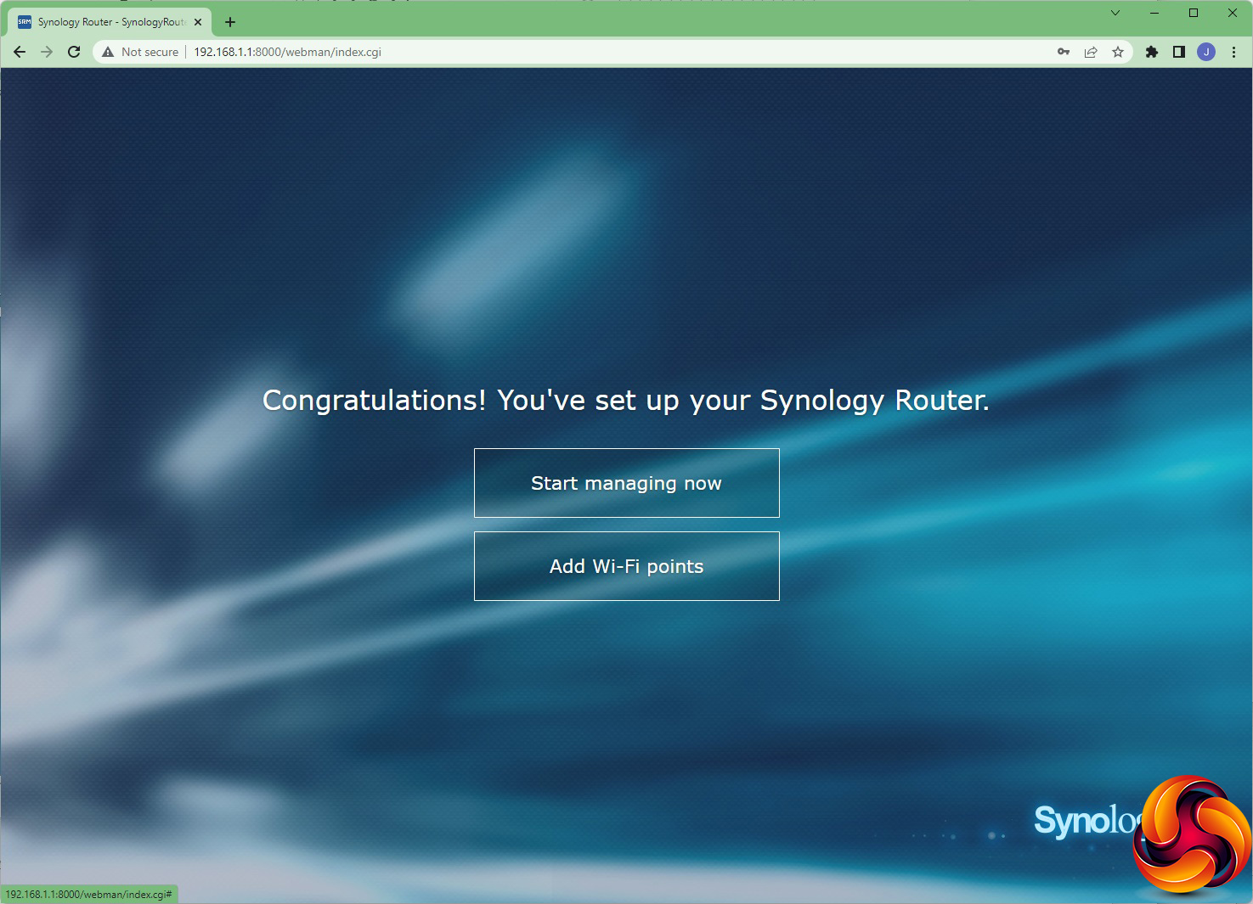View the Not secure site warning
The image size is (1253, 904).
tap(140, 52)
